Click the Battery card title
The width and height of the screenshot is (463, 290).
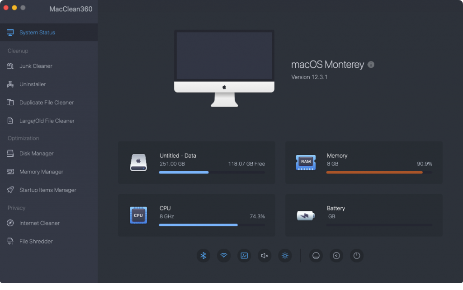pos(336,208)
